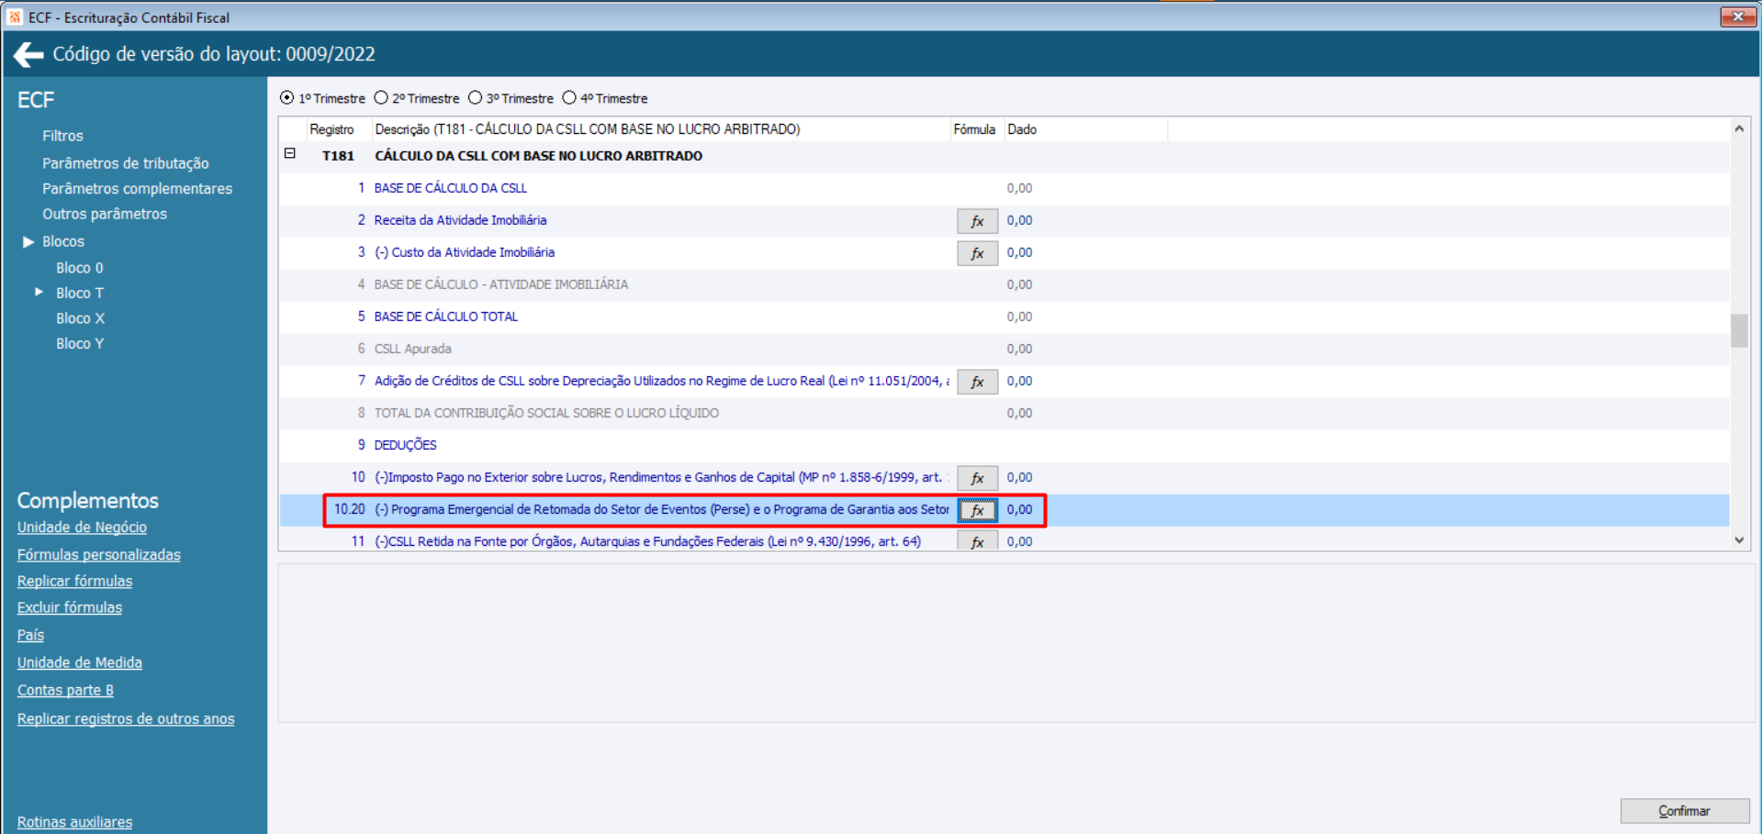Select 1º Trimestre radio button
The image size is (1762, 834).
(287, 98)
